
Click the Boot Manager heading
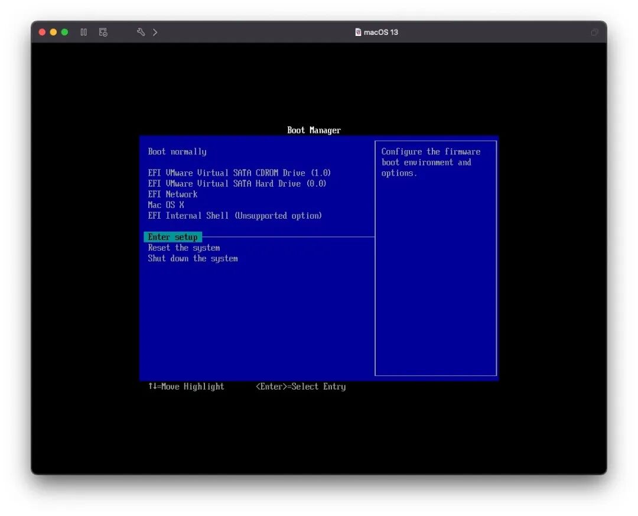pyautogui.click(x=314, y=130)
